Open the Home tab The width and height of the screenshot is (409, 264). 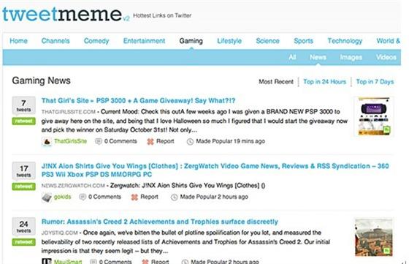coord(18,41)
